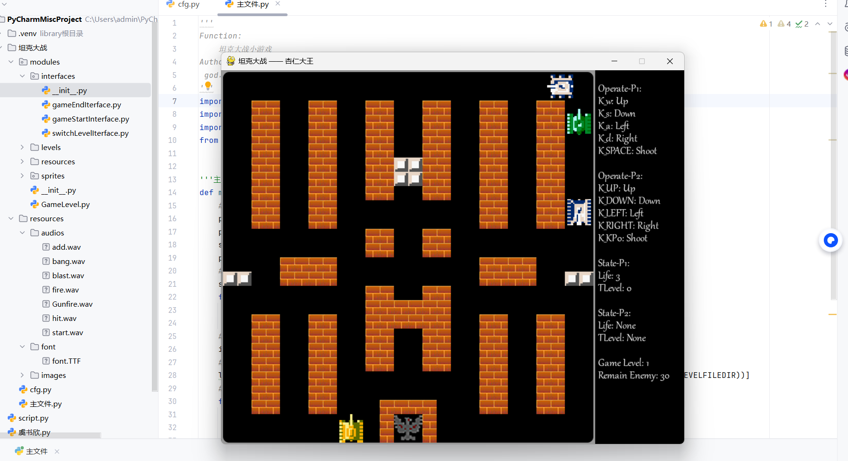Screen dimensions: 848x461
Task: Click line number 7 in gutter
Action: [x=174, y=101]
